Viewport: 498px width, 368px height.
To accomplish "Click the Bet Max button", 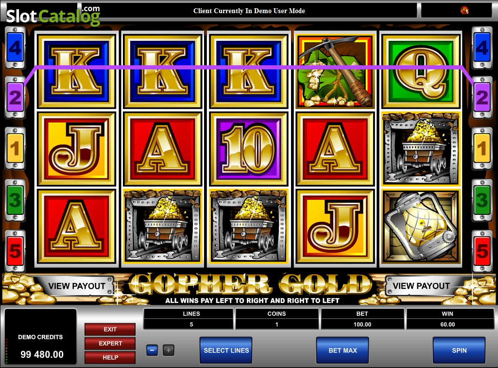I will (343, 350).
